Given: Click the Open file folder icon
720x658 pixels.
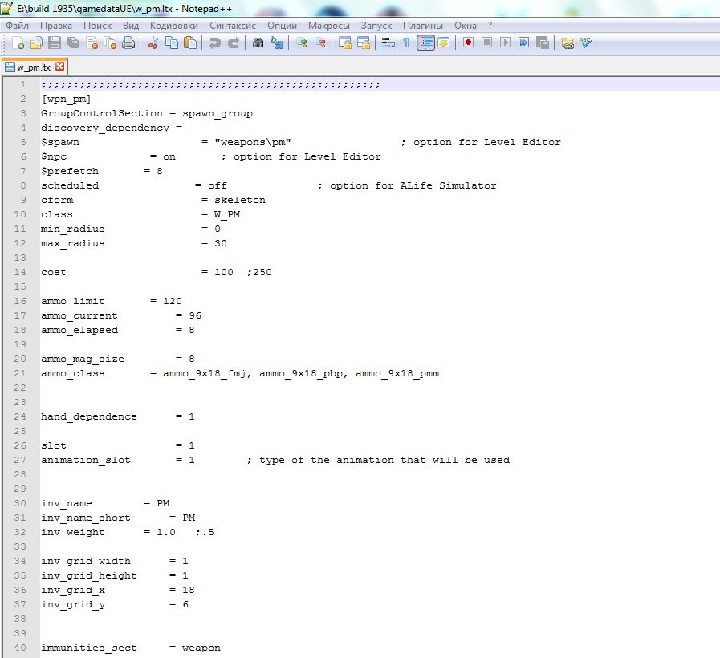Looking at the screenshot, I should pyautogui.click(x=36, y=43).
